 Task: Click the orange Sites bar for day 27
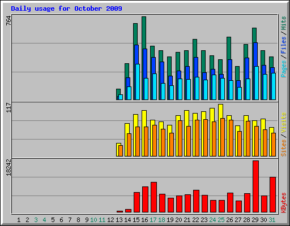[240, 144]
